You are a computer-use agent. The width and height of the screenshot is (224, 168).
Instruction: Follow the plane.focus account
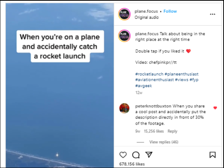coord(170,12)
